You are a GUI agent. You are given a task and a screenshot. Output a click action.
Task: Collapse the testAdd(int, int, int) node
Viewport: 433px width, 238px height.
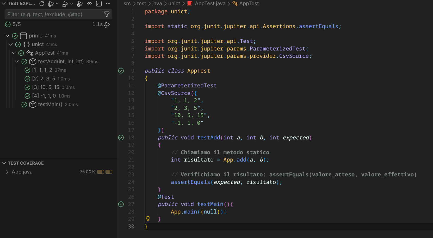pyautogui.click(x=17, y=62)
